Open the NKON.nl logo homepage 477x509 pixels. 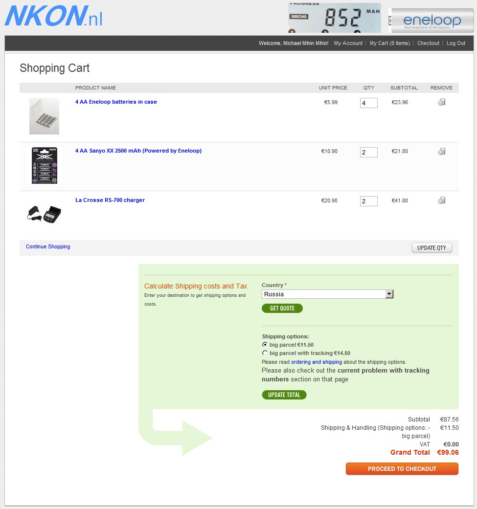[x=54, y=16]
